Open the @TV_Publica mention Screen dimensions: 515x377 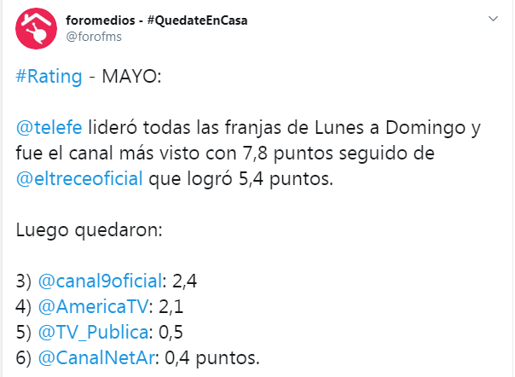93,333
